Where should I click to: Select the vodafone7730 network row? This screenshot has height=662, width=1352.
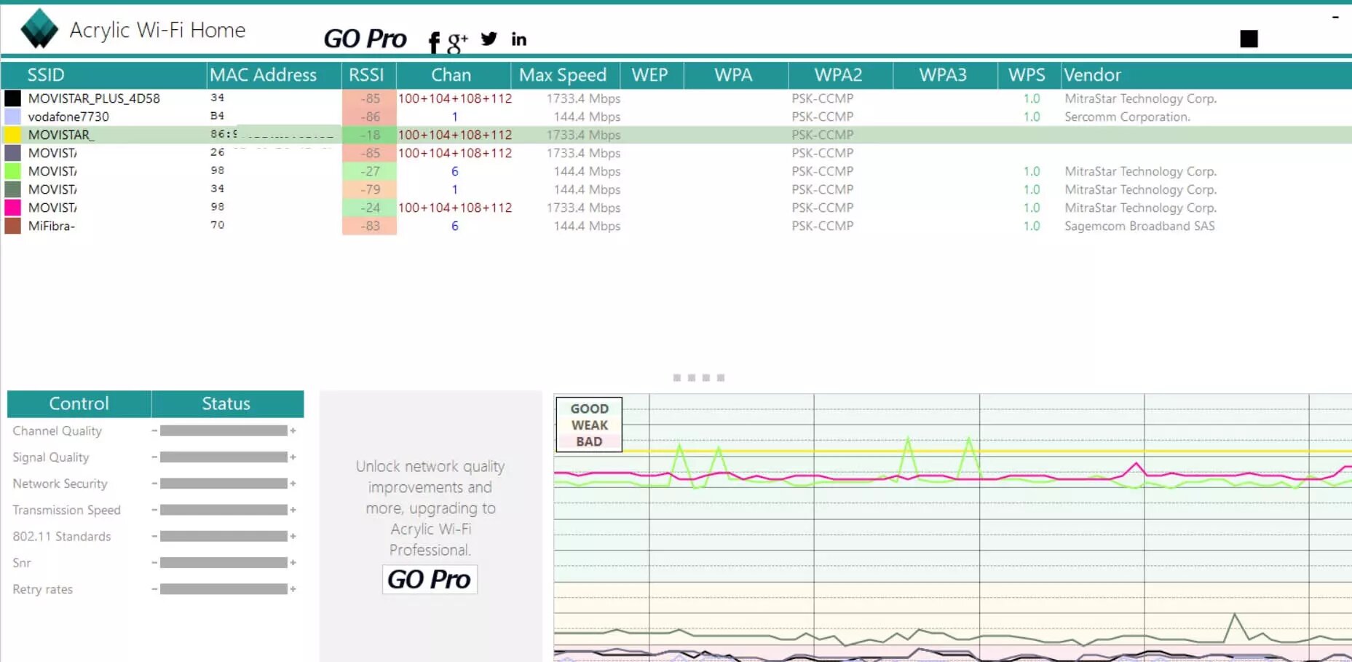pyautogui.click(x=676, y=117)
